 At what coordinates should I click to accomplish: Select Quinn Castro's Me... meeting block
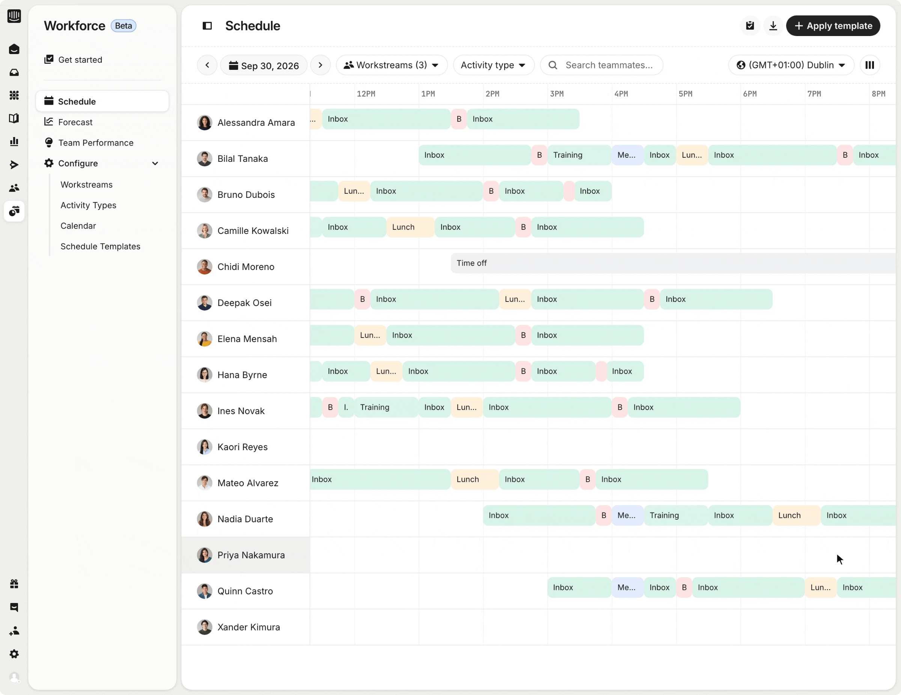[x=627, y=588]
